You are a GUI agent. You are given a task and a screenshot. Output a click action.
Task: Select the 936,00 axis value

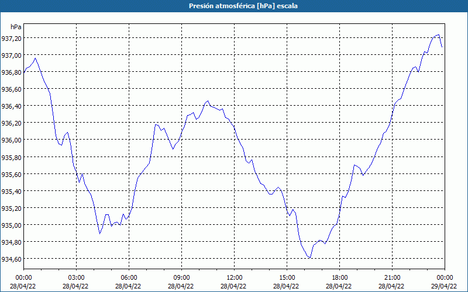pyautogui.click(x=11, y=140)
